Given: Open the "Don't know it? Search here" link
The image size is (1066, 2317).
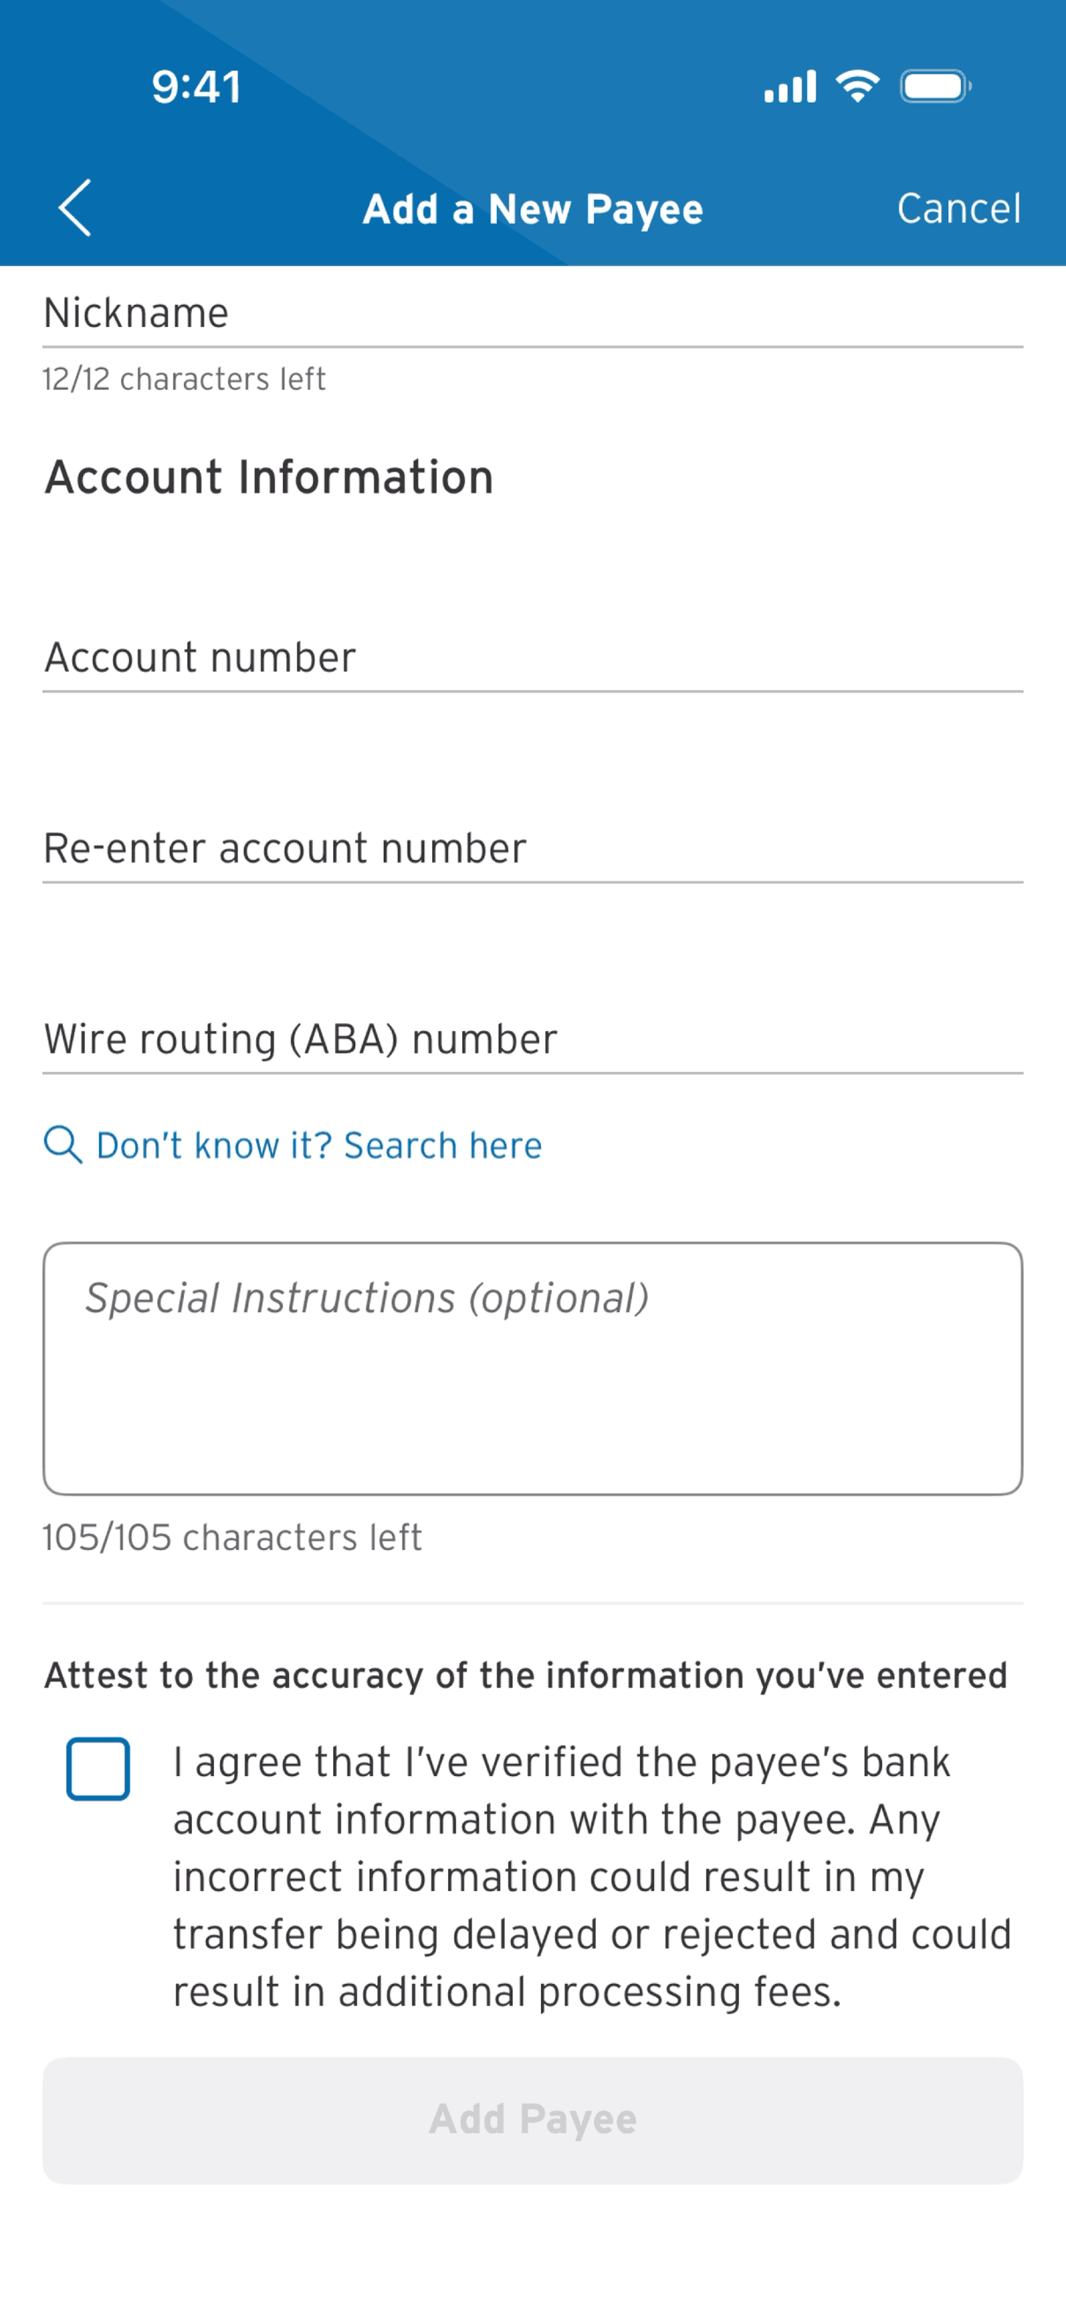Looking at the screenshot, I should (319, 1145).
